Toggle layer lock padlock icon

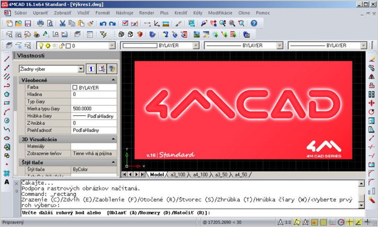61,46
